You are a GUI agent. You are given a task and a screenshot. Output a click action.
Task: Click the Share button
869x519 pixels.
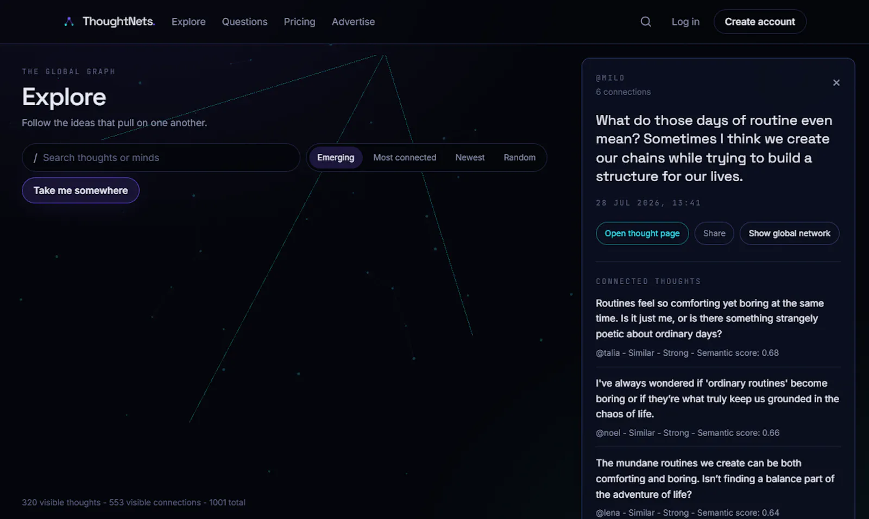(x=714, y=233)
